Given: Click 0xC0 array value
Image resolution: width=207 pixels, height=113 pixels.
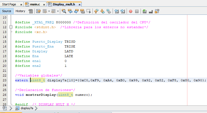Looking at the screenshot, I should [x=84, y=80].
